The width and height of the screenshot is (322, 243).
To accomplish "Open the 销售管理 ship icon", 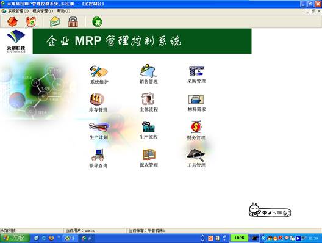I will [x=148, y=71].
